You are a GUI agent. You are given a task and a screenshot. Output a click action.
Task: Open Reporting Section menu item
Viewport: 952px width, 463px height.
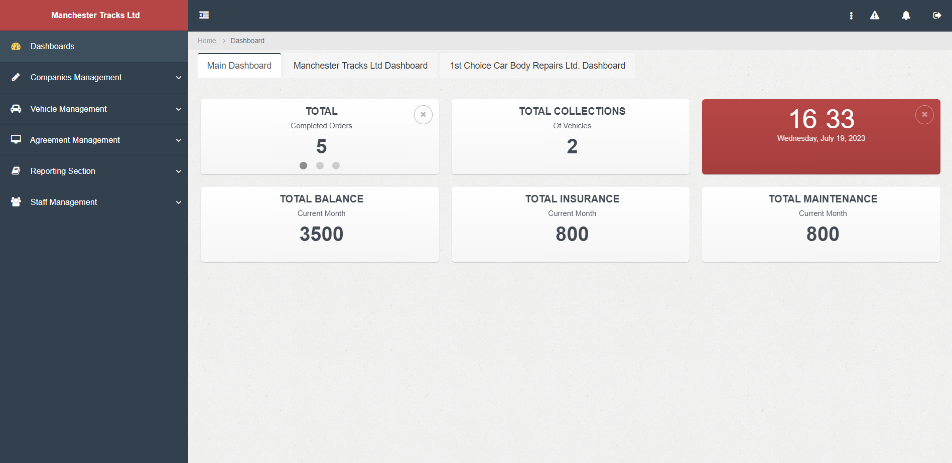pyautogui.click(x=94, y=171)
